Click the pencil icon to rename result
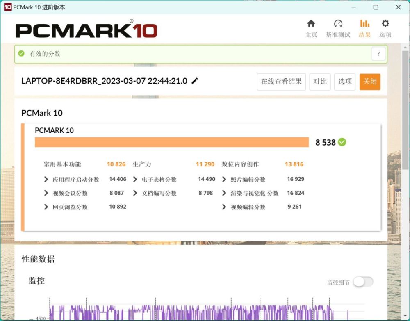 coord(195,81)
